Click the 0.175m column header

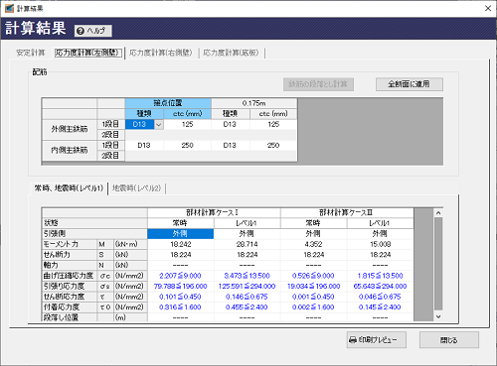[x=254, y=103]
